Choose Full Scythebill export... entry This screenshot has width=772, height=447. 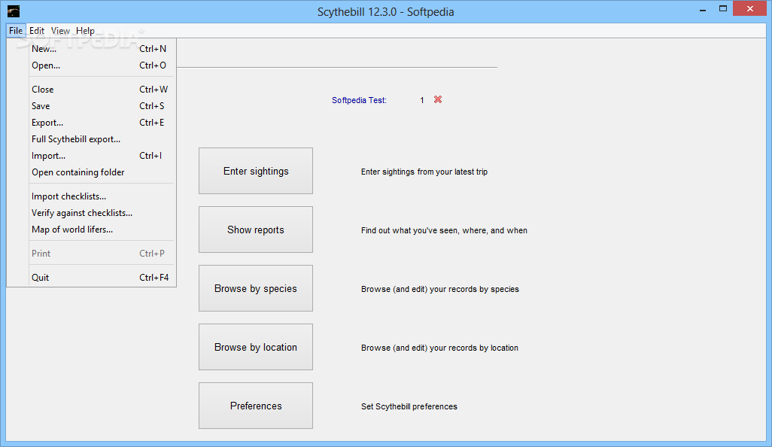101,138
